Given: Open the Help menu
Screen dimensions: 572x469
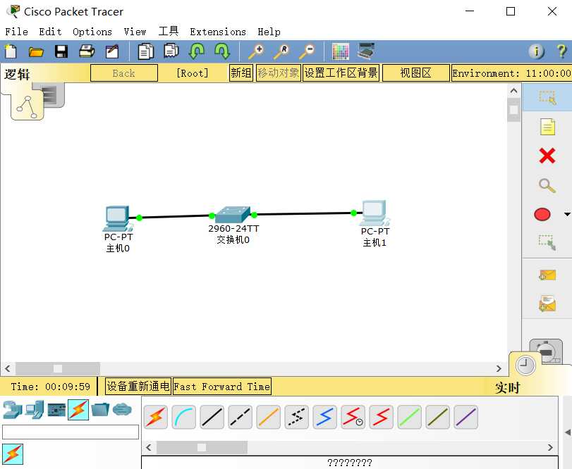Looking at the screenshot, I should (x=269, y=32).
